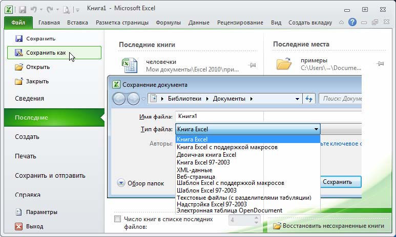396x237 pixels.
Task: Click the Redo arrow in quick access toolbar
Action: click(50, 10)
